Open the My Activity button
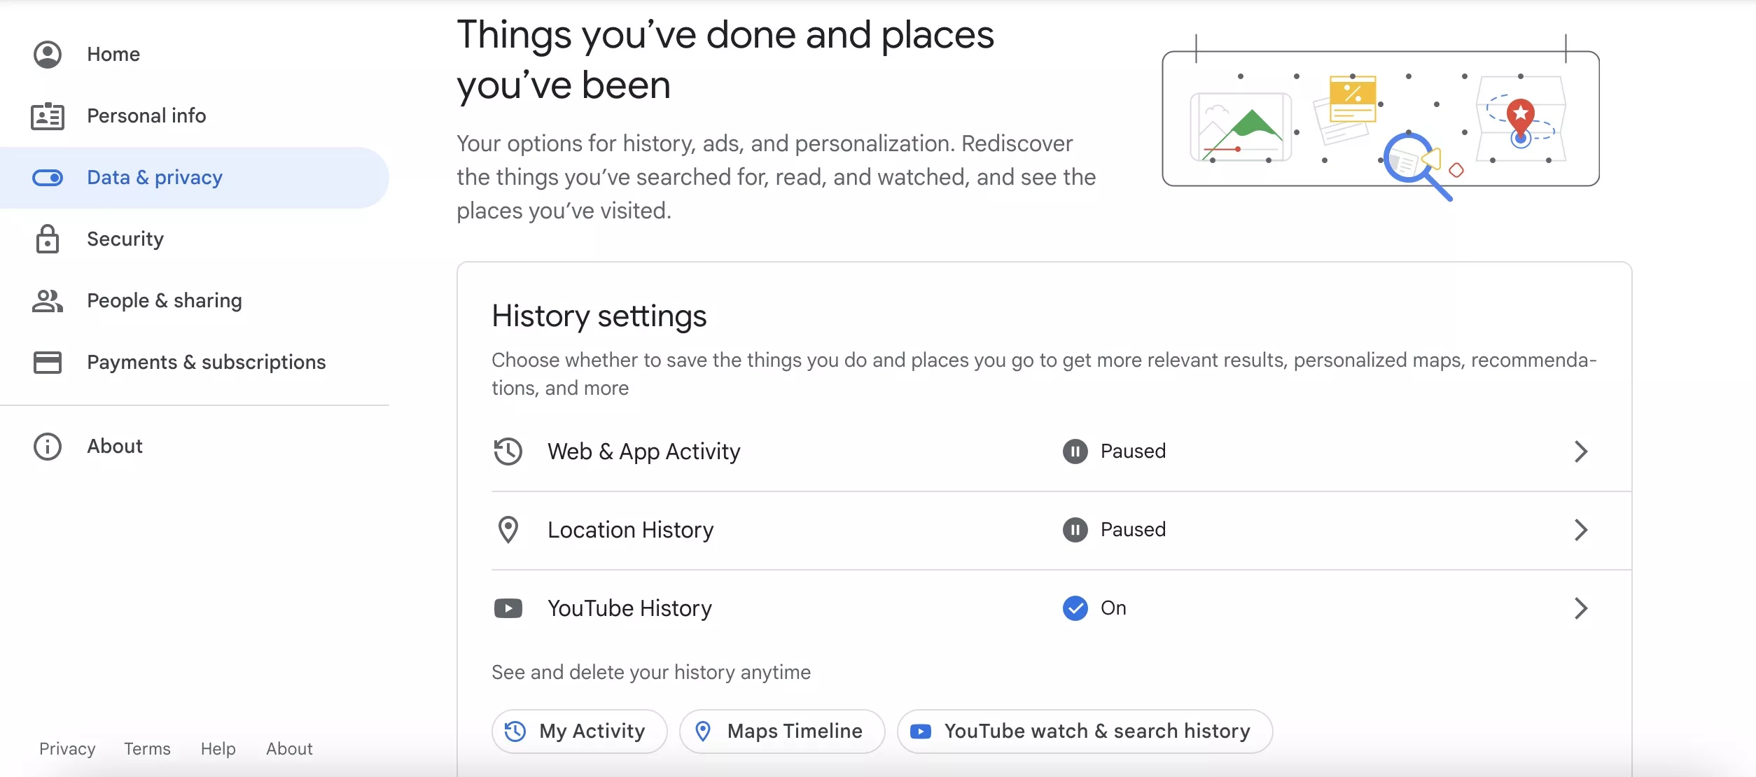This screenshot has width=1756, height=777. tap(579, 731)
